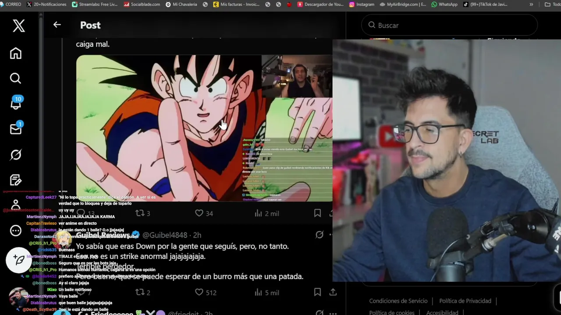
Task: Open the CORREO bookmark
Action: pyautogui.click(x=11, y=4)
